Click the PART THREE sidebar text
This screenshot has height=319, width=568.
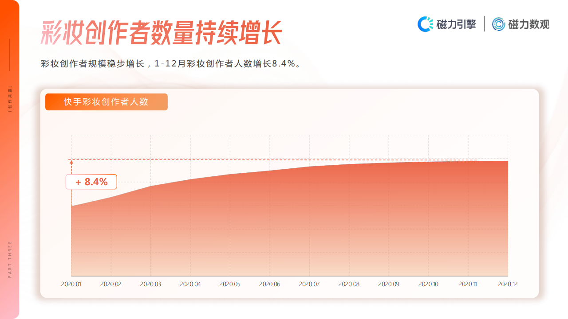pos(10,260)
